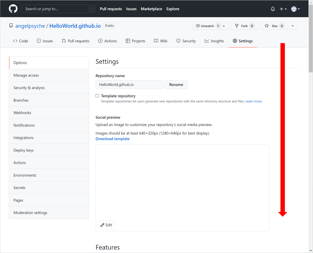Go to Explore

173,9
